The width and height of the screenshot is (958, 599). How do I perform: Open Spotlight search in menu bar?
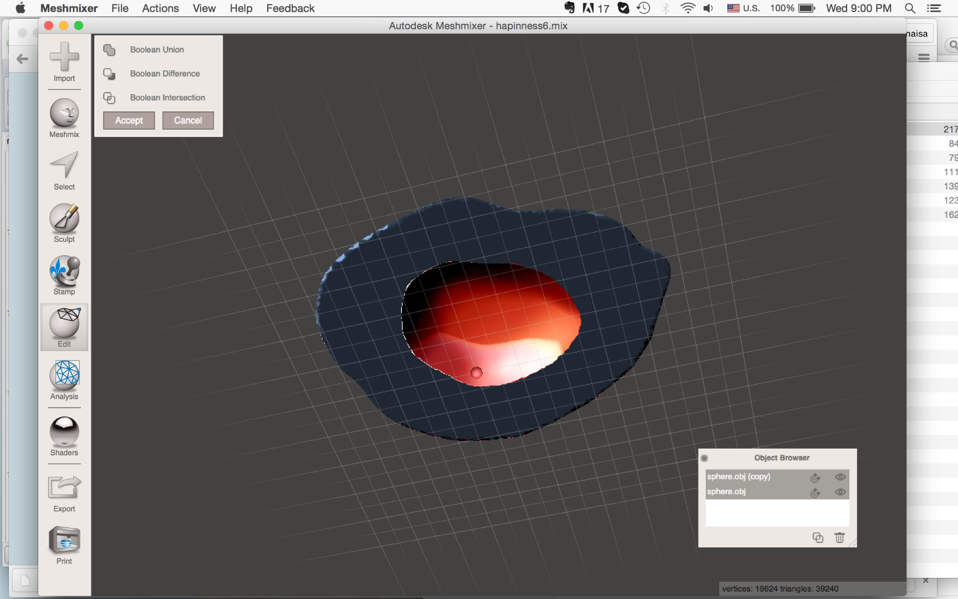910,8
